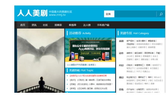Open the 资讯 menu item
Screen dimensions: 166x96
(x=34, y=25)
